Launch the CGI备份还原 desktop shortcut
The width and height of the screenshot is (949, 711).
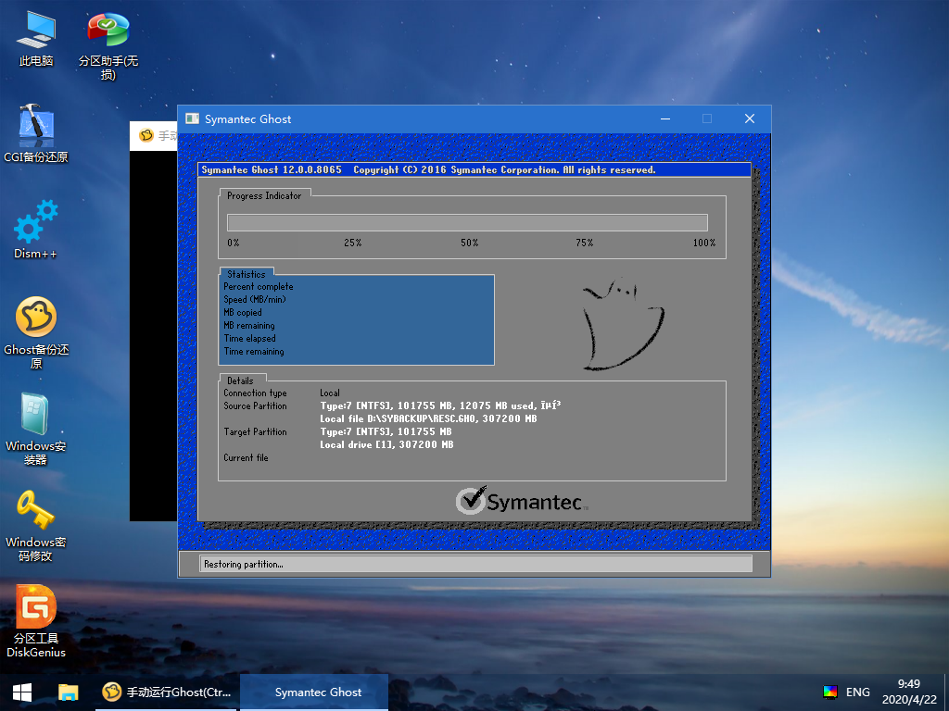(36, 133)
